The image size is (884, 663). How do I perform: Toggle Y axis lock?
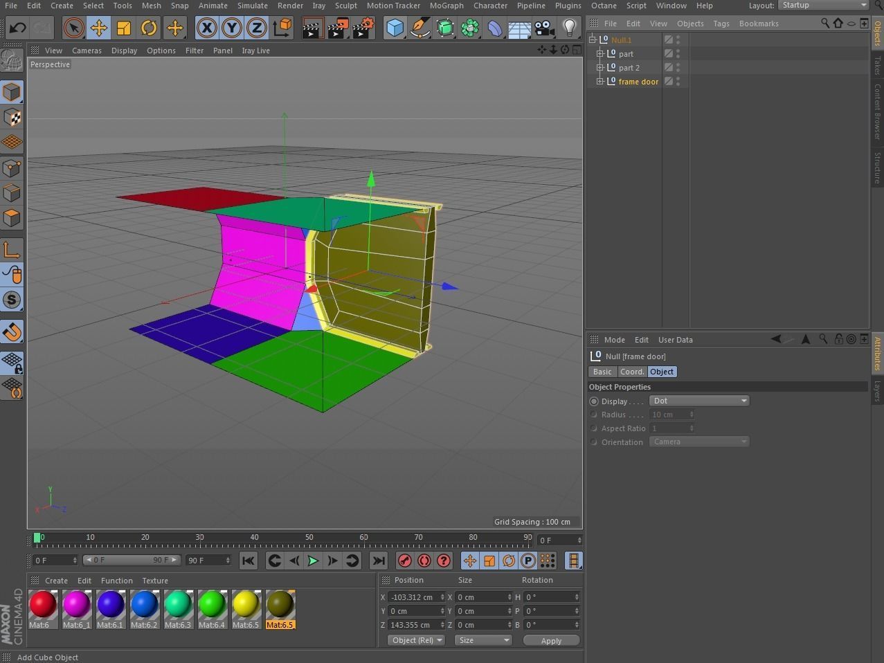pyautogui.click(x=231, y=28)
